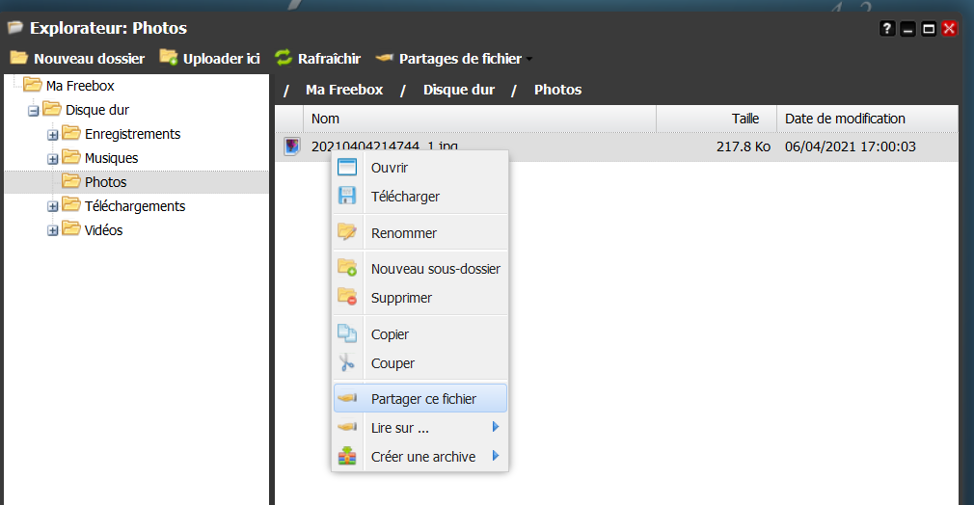Image resolution: width=974 pixels, height=505 pixels.
Task: Sort by Date de modification column header
Action: click(845, 119)
